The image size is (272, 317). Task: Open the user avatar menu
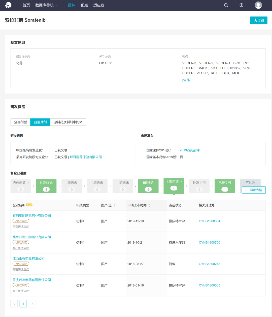point(258,5)
